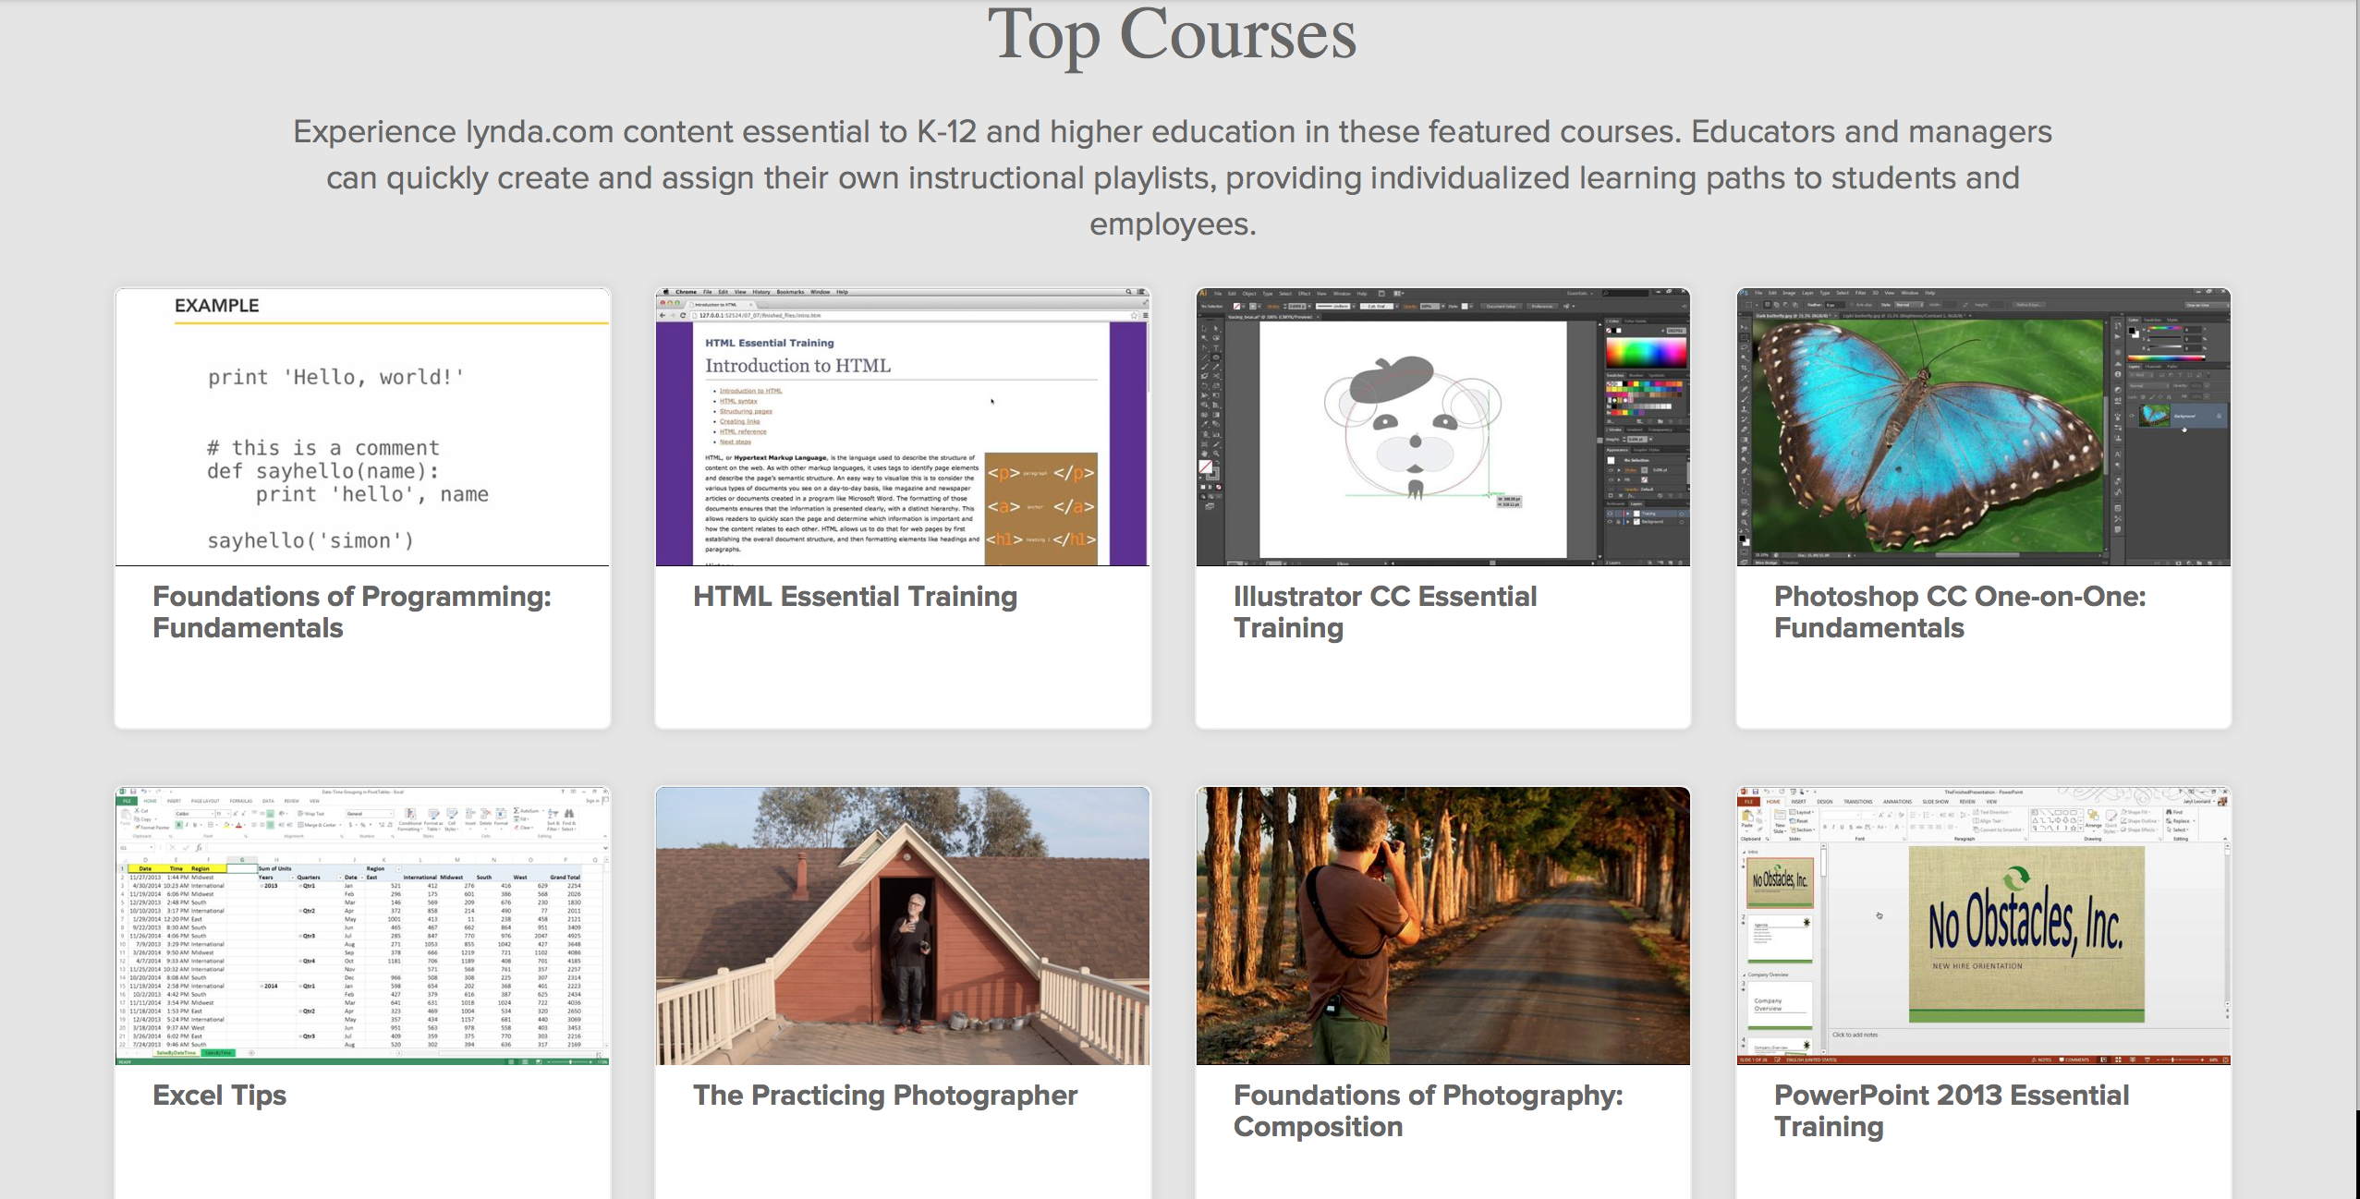The height and width of the screenshot is (1199, 2360).
Task: Click the man on rooftop photo thumbnail
Action: (903, 926)
